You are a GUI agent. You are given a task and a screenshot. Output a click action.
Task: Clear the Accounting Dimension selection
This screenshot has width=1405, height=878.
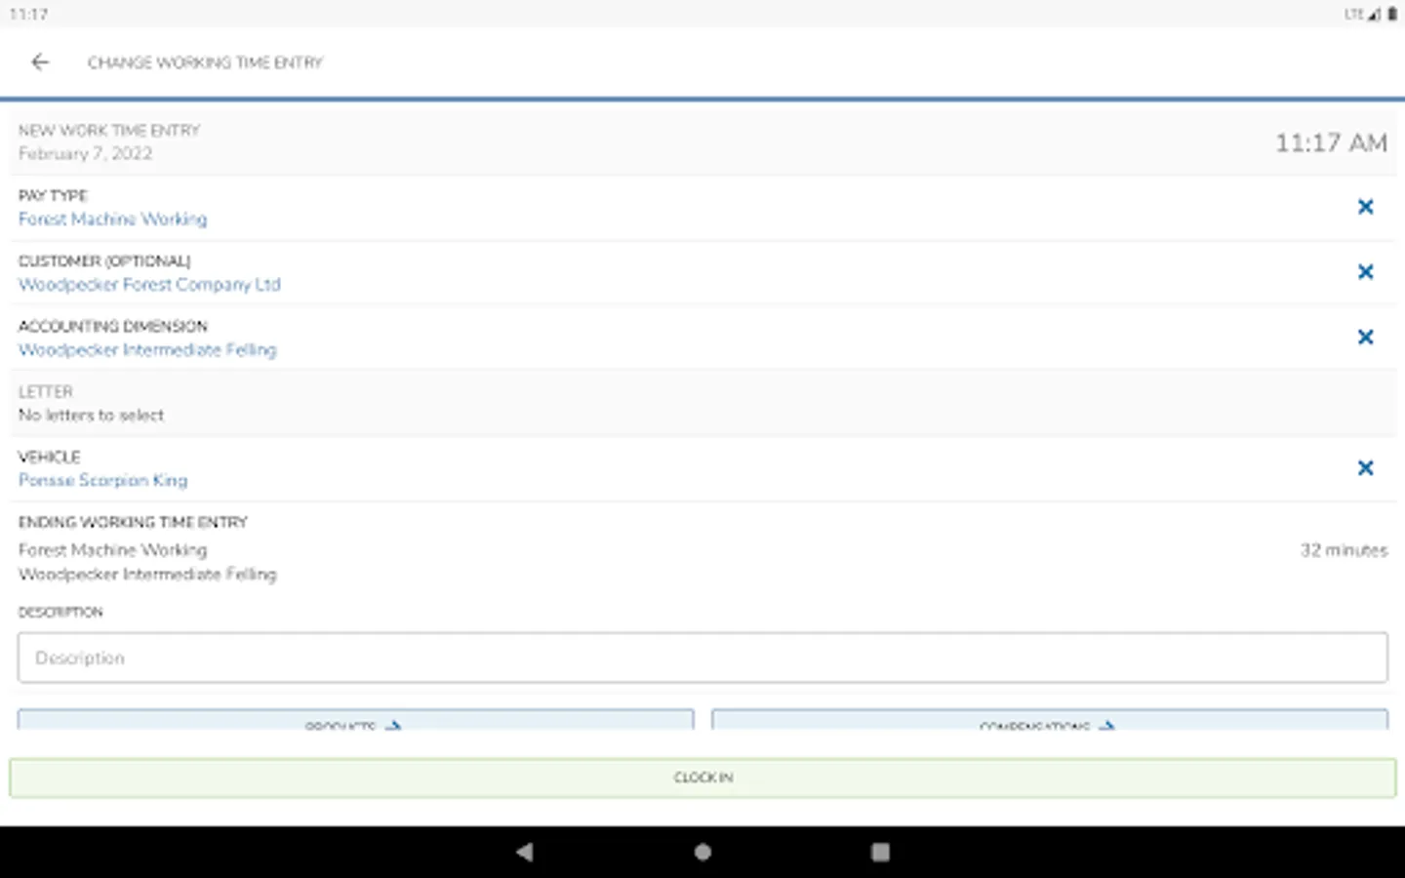click(1365, 338)
